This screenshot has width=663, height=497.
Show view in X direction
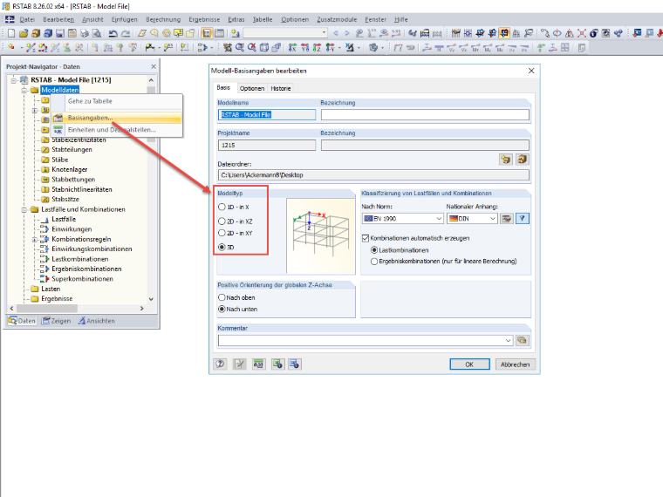point(292,48)
